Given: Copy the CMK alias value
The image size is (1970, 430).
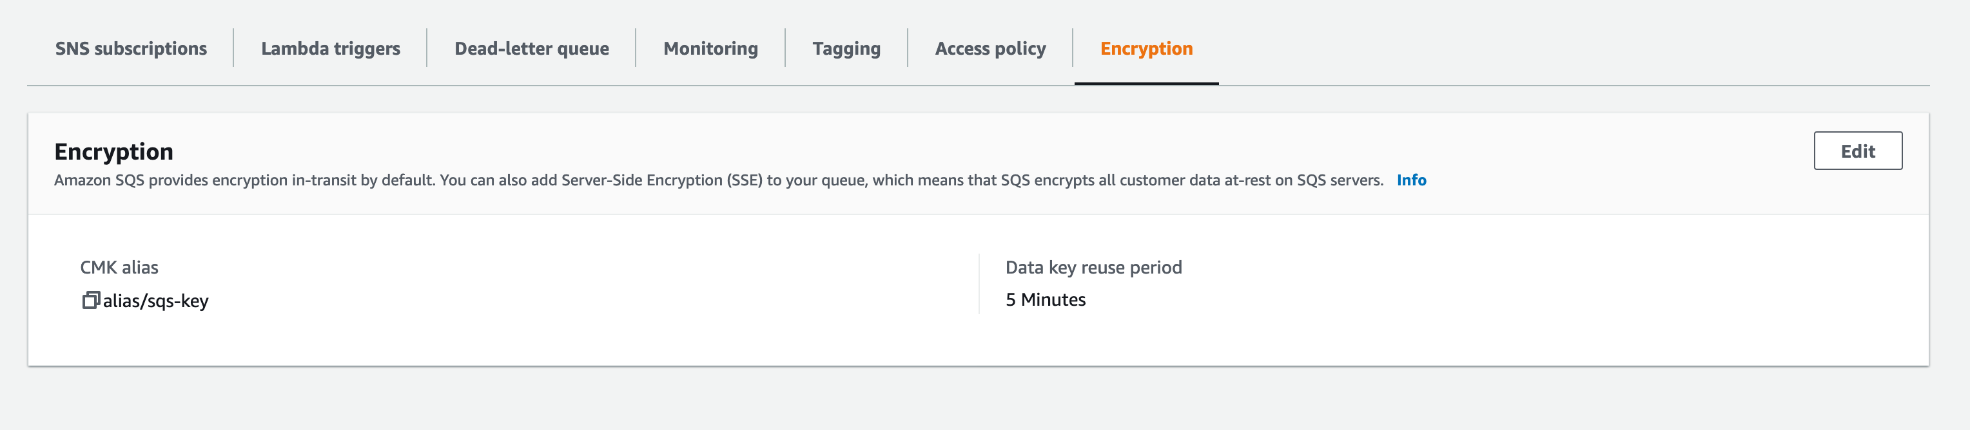Looking at the screenshot, I should [x=91, y=300].
